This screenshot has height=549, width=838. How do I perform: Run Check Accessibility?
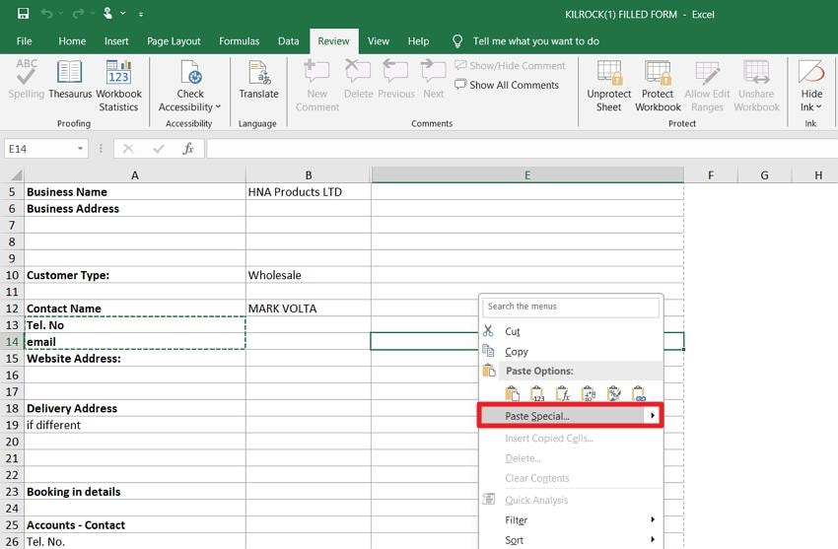tap(189, 86)
